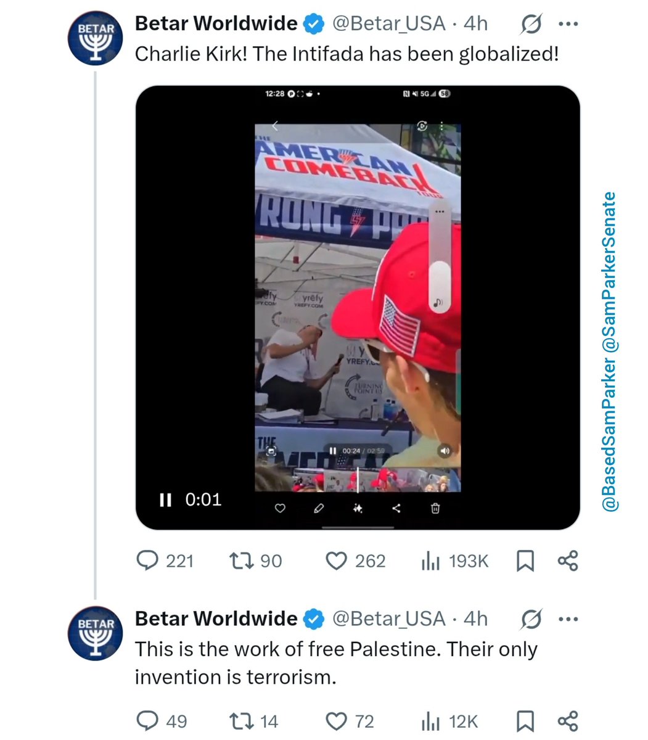648x740 pixels.
Task: Reply to the second post with 49 replies
Action: 162,721
